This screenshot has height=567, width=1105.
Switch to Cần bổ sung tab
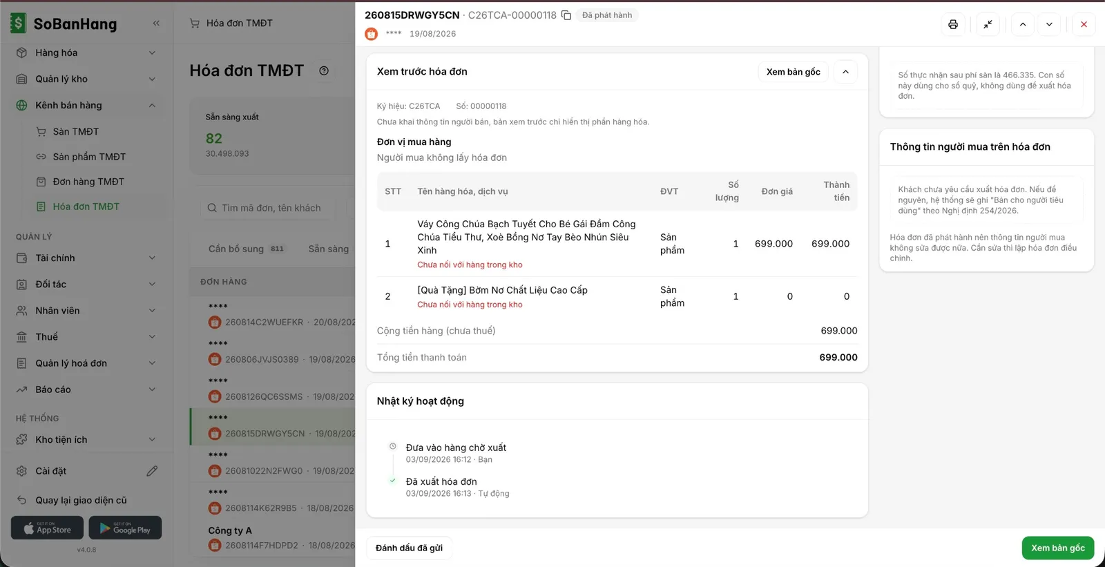[246, 249]
